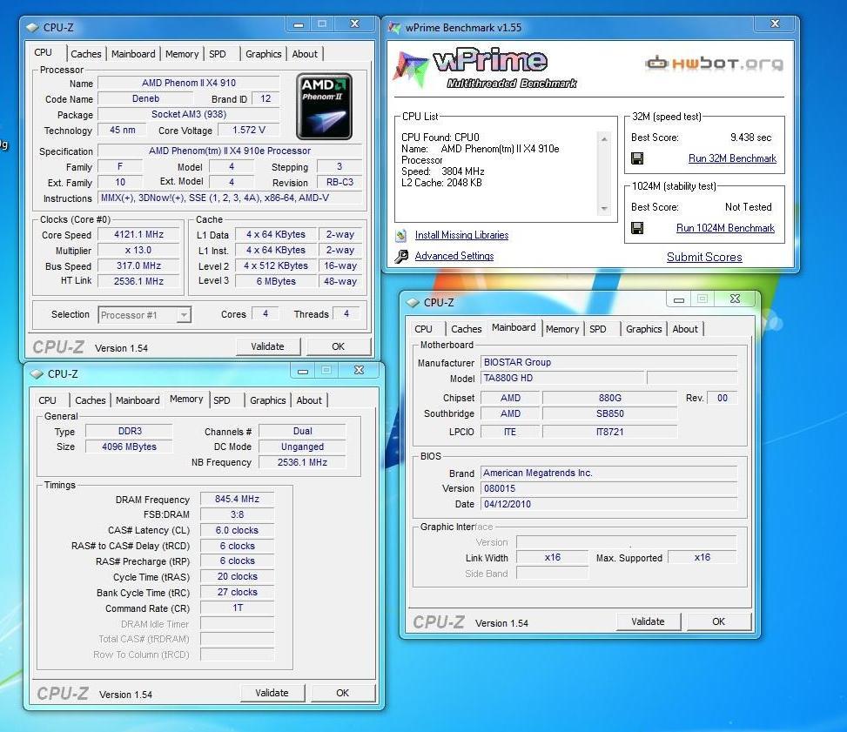The image size is (847, 732).
Task: Click CPU-Z title icon in Memory window
Action: [37, 373]
